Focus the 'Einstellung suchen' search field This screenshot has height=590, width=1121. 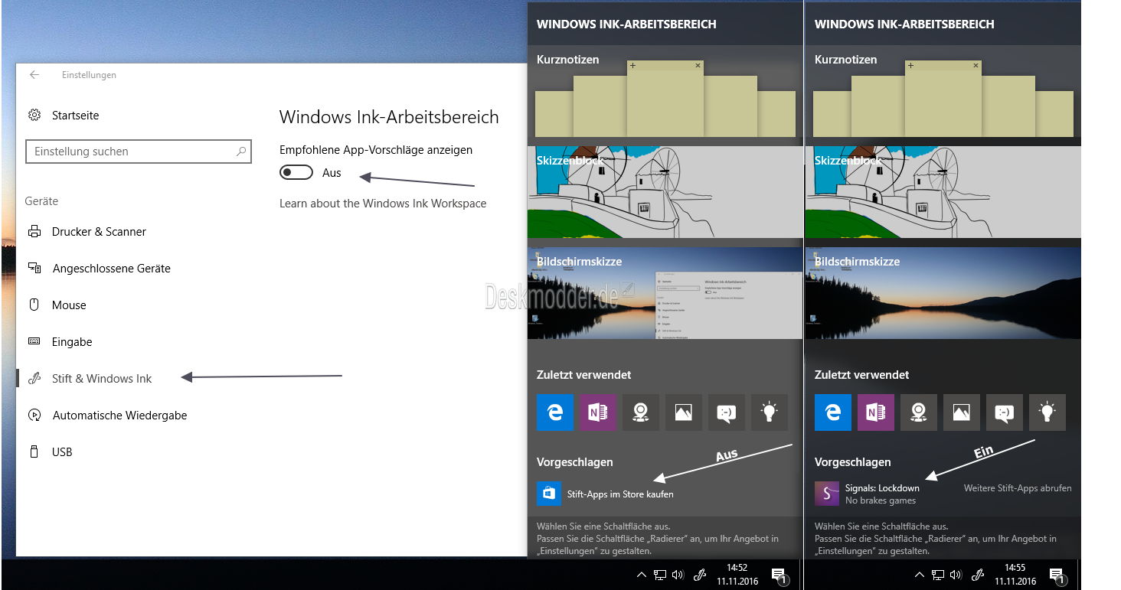pyautogui.click(x=139, y=152)
